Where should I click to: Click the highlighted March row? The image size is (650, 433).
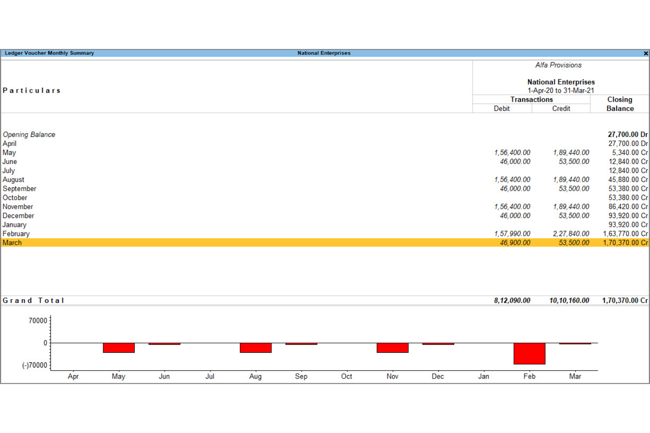point(12,243)
